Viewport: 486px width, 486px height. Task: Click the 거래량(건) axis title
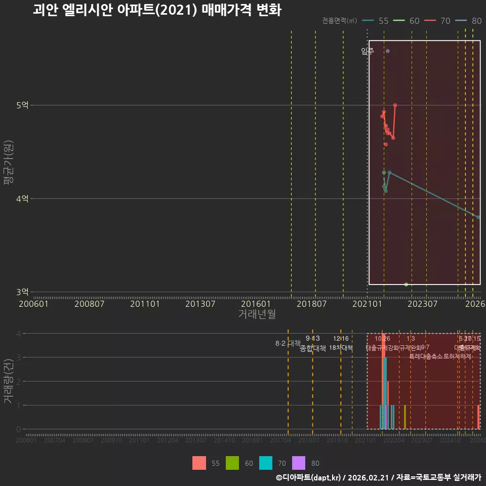(9, 381)
